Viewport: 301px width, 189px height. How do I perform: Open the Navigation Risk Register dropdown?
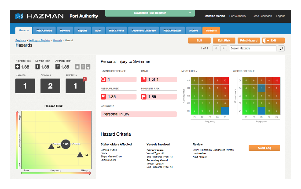(x=150, y=13)
